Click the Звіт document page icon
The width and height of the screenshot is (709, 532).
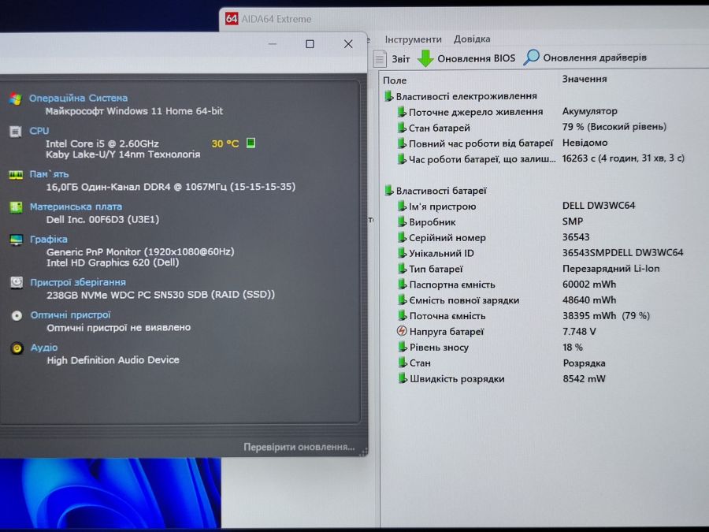[x=380, y=59]
